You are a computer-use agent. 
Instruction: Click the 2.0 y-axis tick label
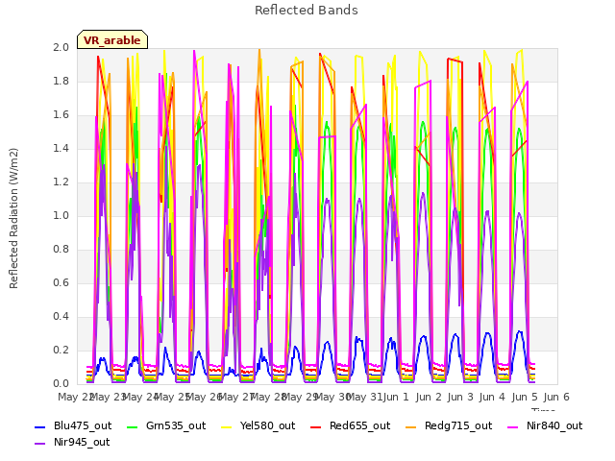(61, 47)
